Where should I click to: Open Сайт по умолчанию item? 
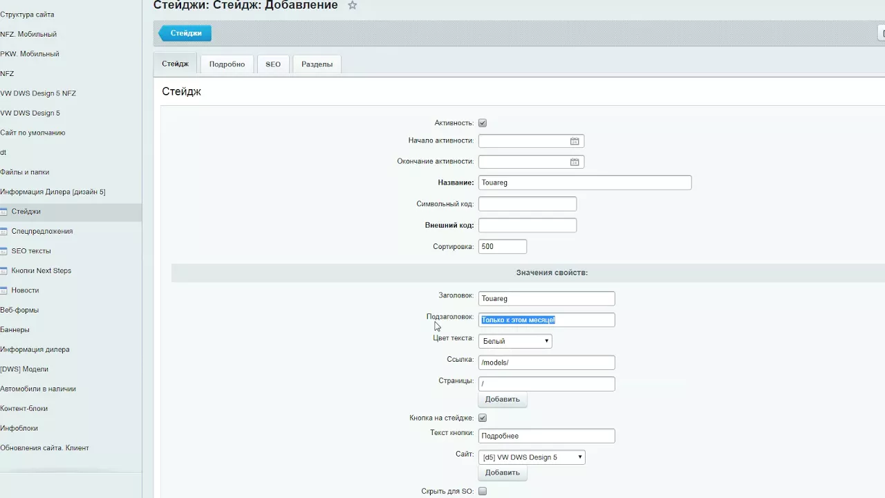pyautogui.click(x=32, y=133)
